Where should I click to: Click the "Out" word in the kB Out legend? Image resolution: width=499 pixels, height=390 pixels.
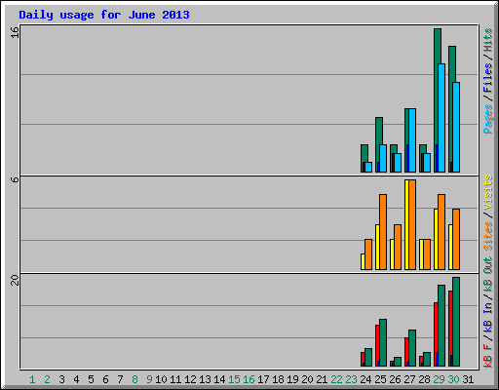coord(487,265)
